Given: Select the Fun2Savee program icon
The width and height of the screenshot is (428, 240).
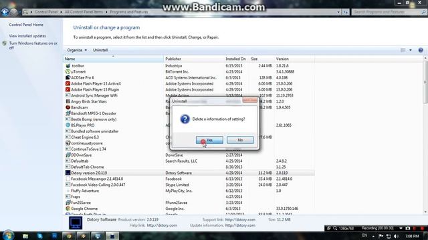Looking at the screenshot, I should [68, 203].
